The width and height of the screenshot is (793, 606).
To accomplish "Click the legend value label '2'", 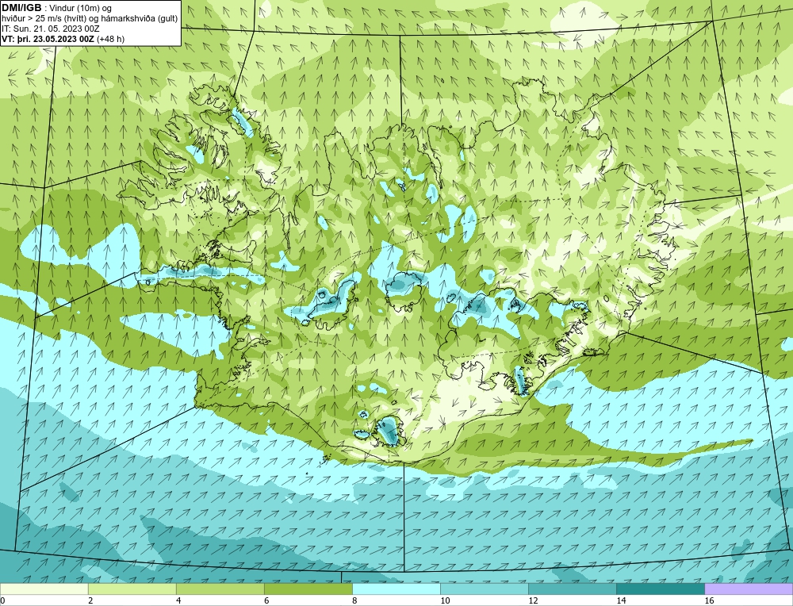I will coord(90,600).
